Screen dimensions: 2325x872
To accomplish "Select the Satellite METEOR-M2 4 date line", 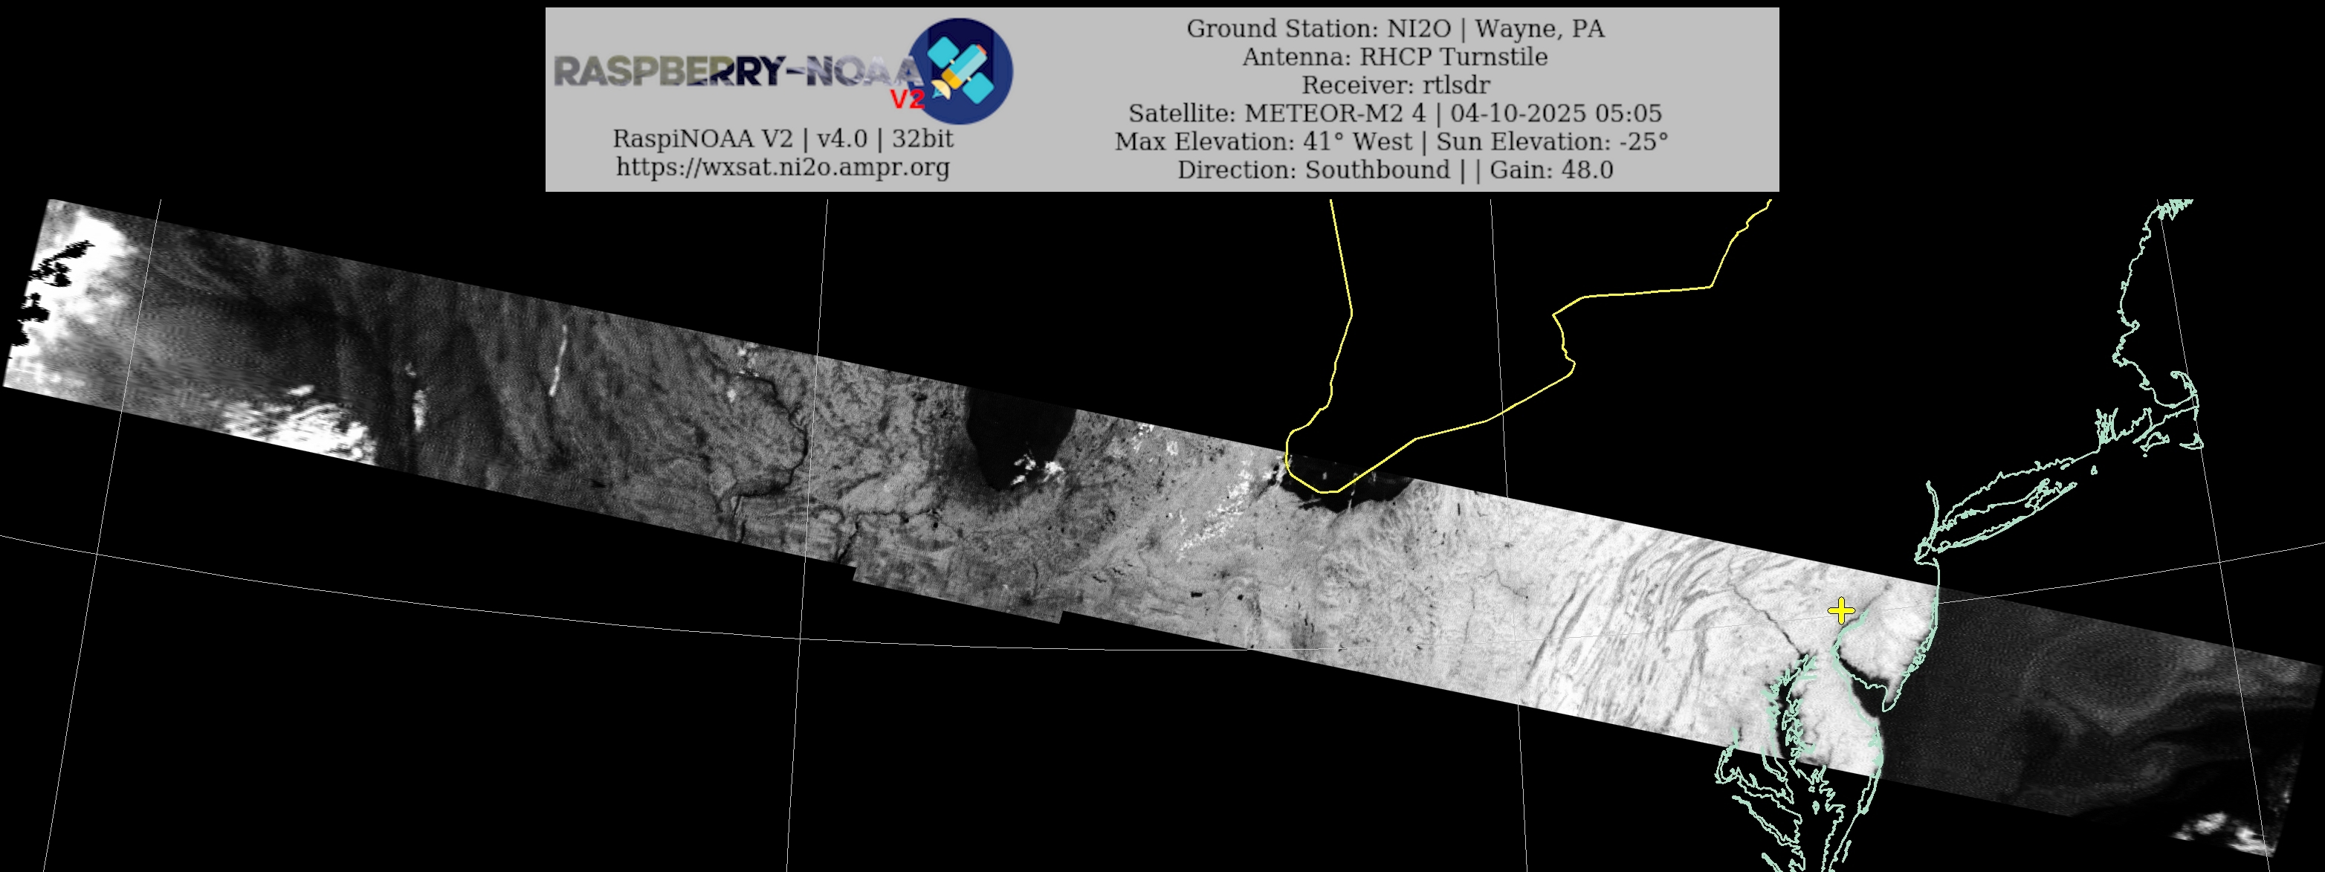I will coord(1394,113).
